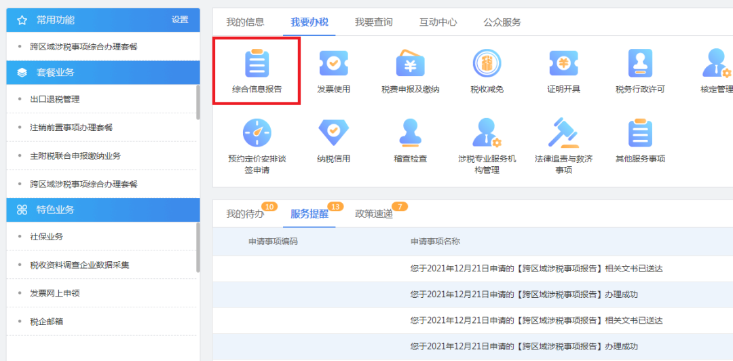733x361 pixels.
Task: Click the 申请事项名称 column header
Action: click(435, 242)
